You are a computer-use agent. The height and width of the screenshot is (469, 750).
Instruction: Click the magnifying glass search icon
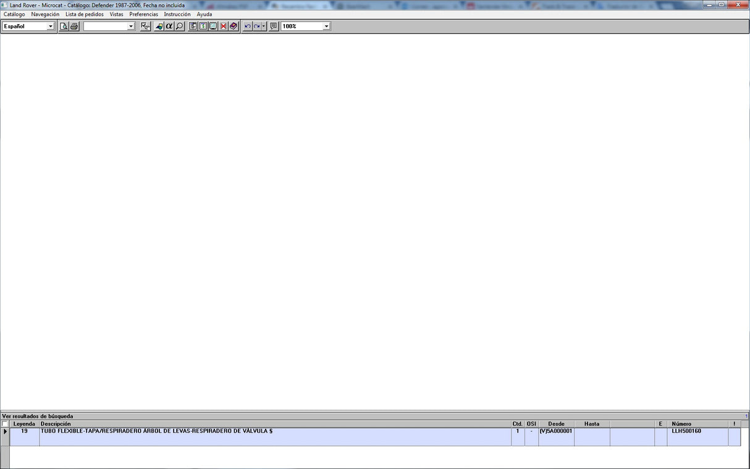point(179,27)
